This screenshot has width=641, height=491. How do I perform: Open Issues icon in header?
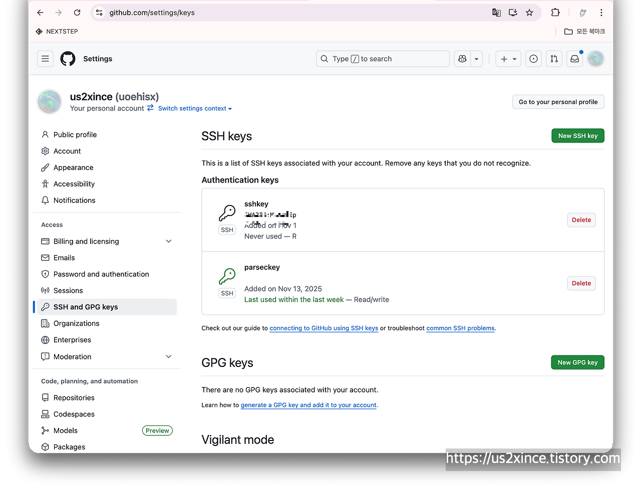[x=534, y=58]
